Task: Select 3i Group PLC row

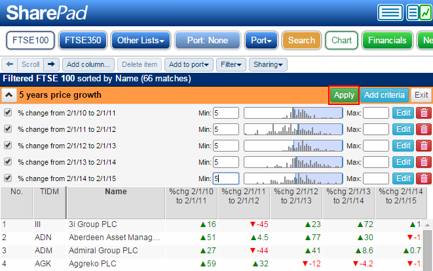Action: click(211, 224)
